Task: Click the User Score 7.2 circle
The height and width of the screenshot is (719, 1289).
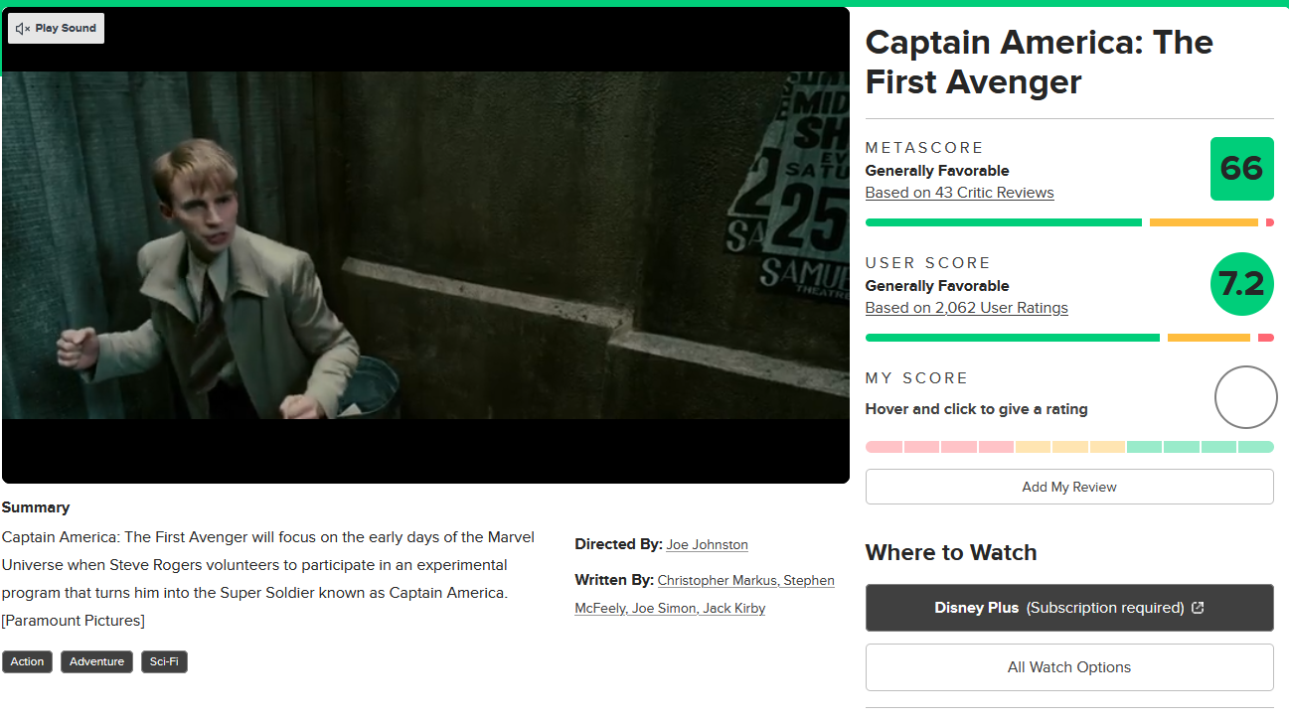Action: (1241, 284)
